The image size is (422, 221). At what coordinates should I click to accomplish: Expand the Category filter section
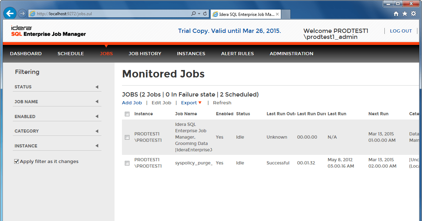pos(57,131)
